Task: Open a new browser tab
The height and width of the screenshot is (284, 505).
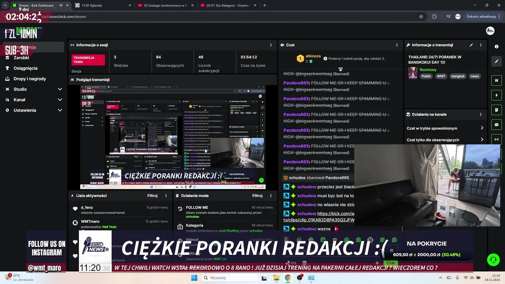Action: point(264,6)
